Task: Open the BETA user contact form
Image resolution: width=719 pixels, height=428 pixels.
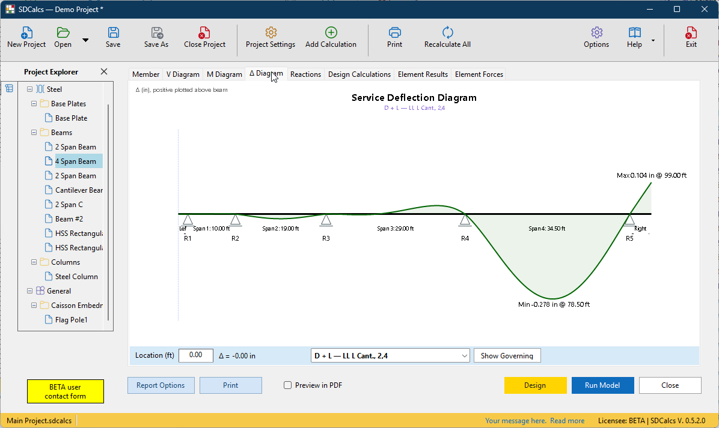Action: point(66,391)
